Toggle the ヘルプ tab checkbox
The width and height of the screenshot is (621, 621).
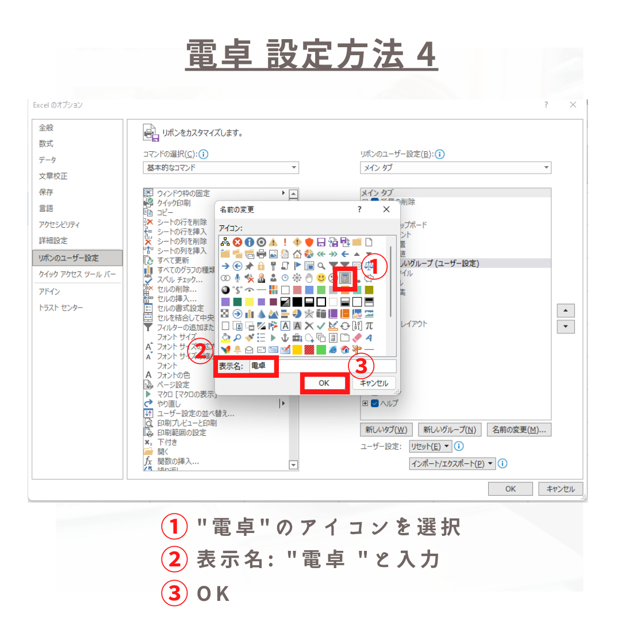tap(375, 404)
